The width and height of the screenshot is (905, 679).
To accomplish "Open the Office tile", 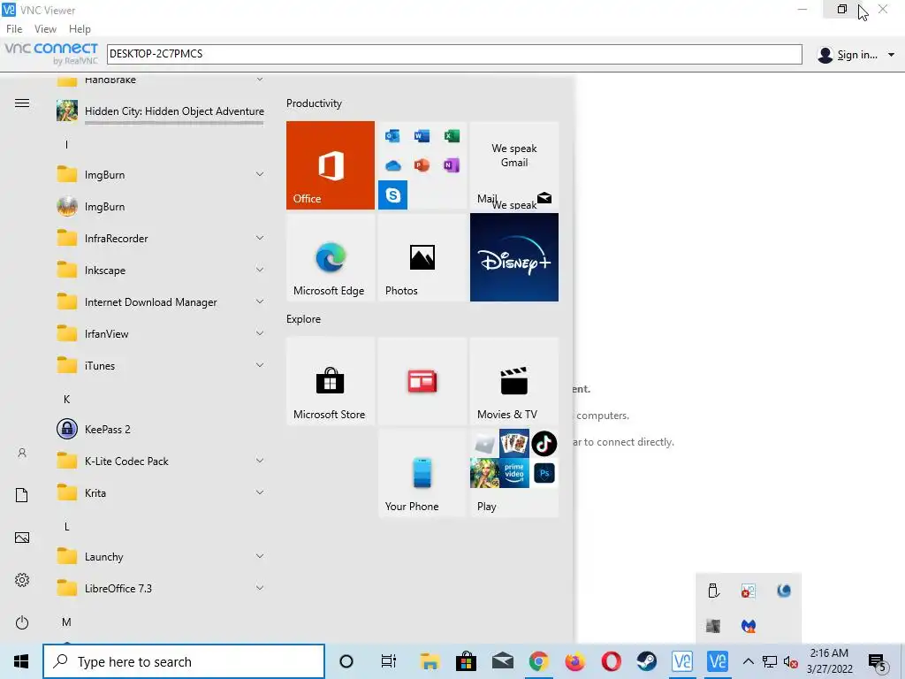I will point(331,165).
